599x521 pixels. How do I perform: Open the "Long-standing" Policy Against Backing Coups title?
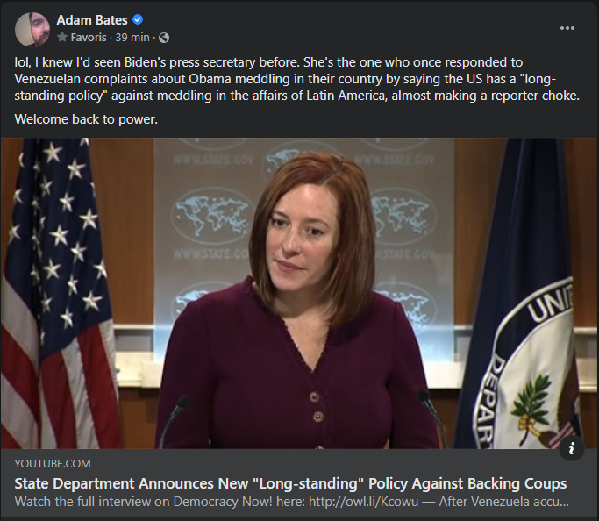coord(290,483)
